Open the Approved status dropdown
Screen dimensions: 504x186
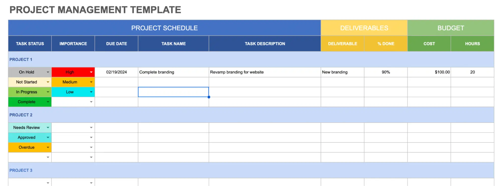coord(48,137)
